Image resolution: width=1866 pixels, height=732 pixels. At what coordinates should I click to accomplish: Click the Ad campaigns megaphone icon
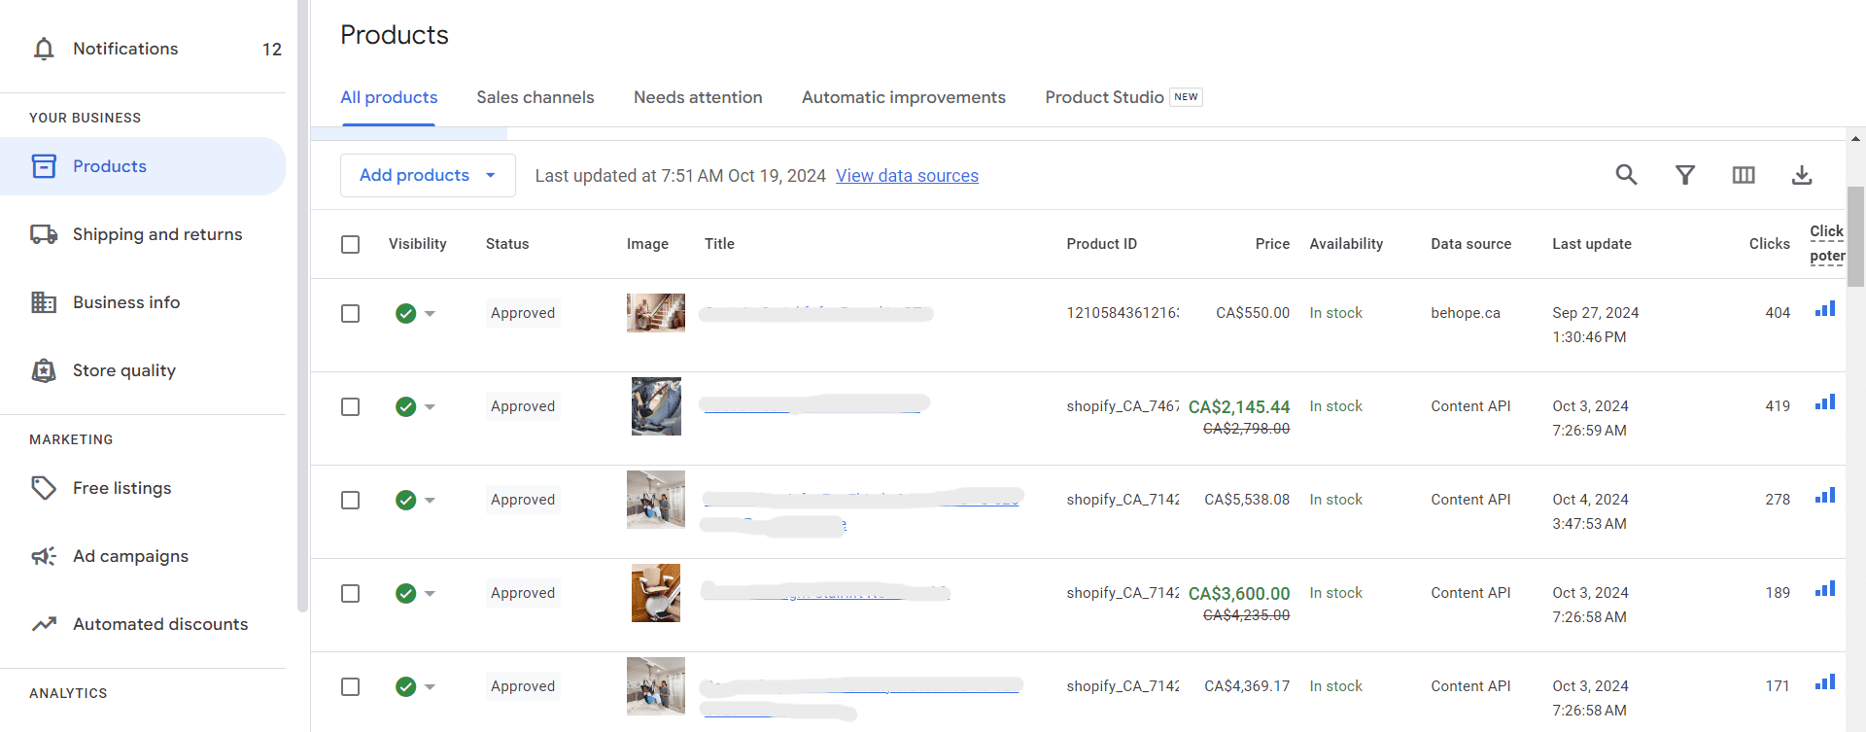click(44, 556)
